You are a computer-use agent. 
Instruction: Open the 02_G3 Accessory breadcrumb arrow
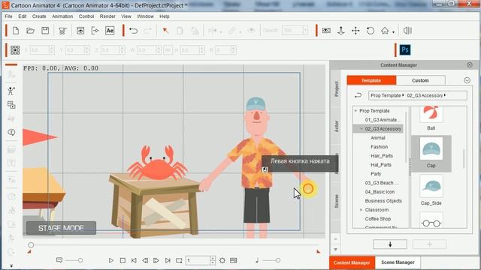click(x=445, y=95)
